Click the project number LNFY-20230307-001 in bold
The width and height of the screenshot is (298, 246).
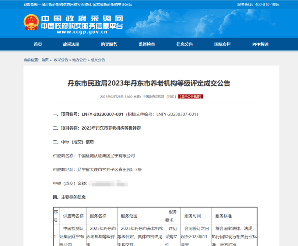point(102,114)
